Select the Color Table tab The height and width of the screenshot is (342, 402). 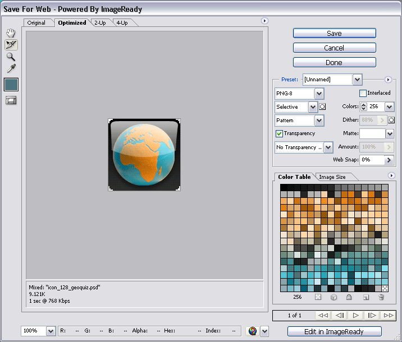tap(294, 177)
